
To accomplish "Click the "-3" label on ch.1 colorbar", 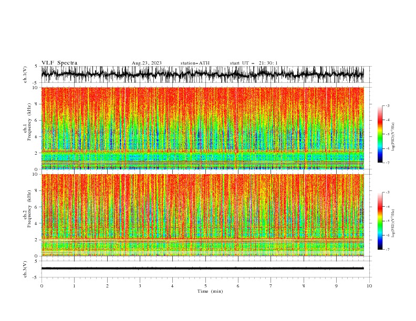I will pos(388,106).
